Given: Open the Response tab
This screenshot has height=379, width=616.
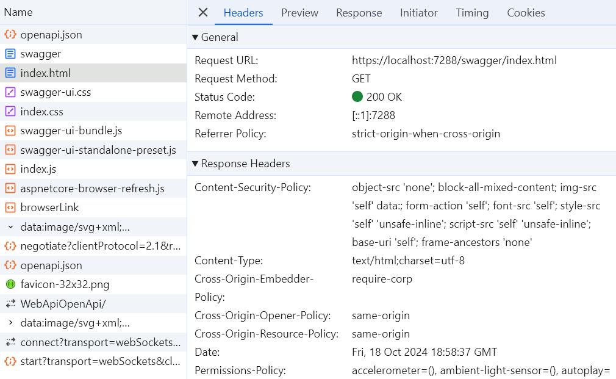Looking at the screenshot, I should click(x=359, y=13).
